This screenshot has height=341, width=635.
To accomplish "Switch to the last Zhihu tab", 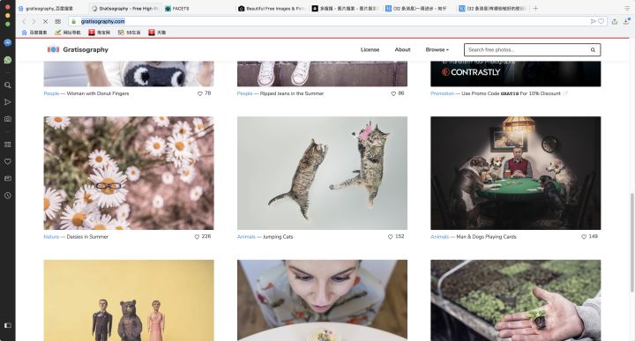I will [492, 8].
